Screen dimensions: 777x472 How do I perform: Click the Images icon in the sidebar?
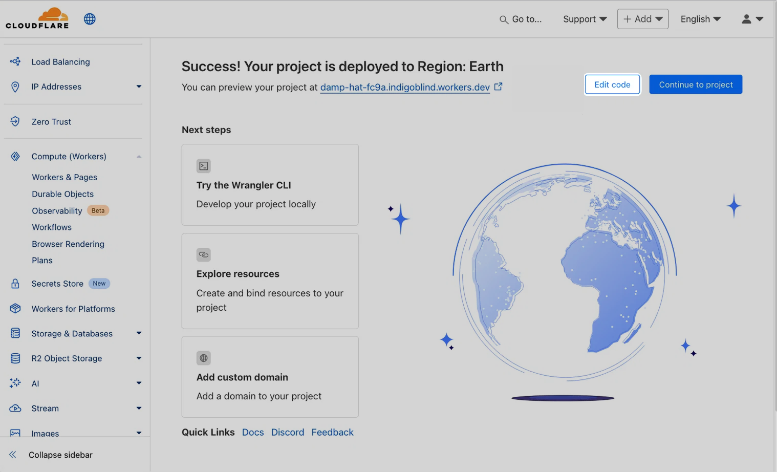[x=15, y=433]
